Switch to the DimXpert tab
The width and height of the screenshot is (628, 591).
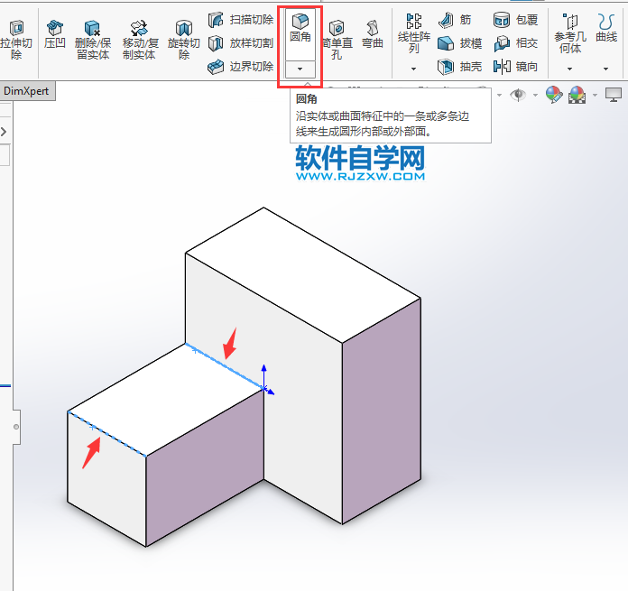(x=26, y=91)
